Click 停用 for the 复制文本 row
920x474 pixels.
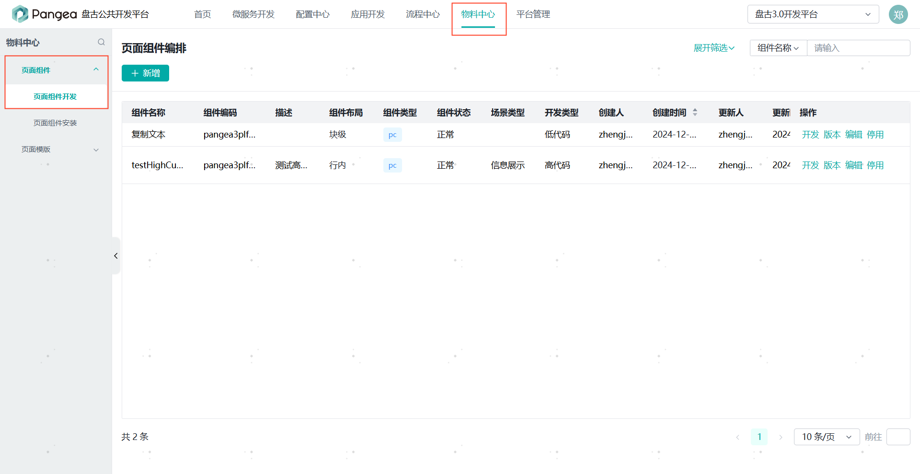(x=875, y=135)
